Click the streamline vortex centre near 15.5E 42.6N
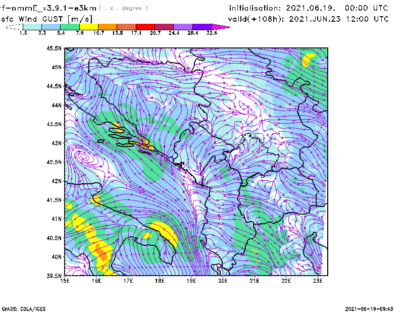The width and height of the screenshot is (404, 312). pyautogui.click(x=83, y=156)
